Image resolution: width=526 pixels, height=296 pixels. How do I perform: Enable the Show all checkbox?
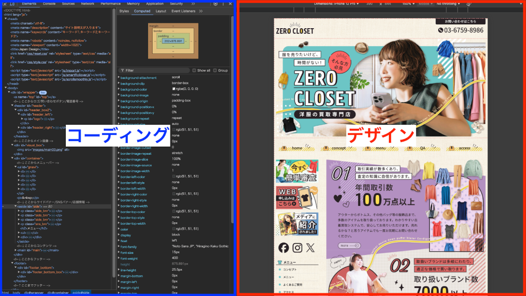pyautogui.click(x=194, y=70)
